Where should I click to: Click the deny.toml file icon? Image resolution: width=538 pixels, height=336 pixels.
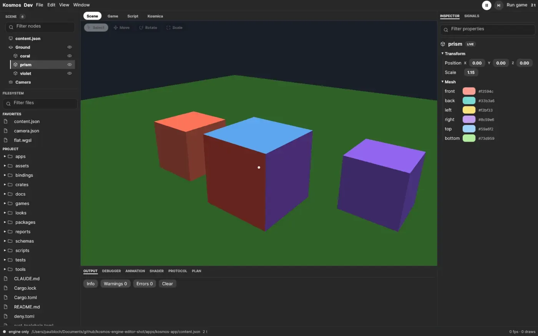click(x=6, y=316)
